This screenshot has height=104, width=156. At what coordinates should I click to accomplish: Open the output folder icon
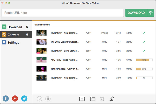[93, 99]
